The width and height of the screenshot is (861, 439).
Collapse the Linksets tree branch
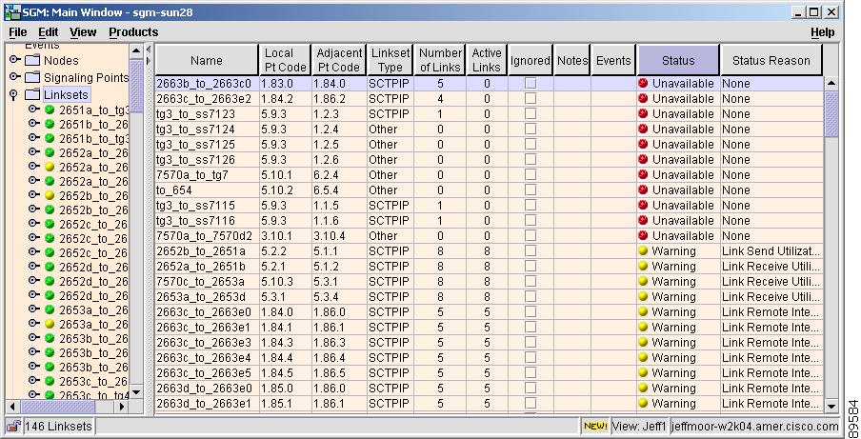(14, 95)
